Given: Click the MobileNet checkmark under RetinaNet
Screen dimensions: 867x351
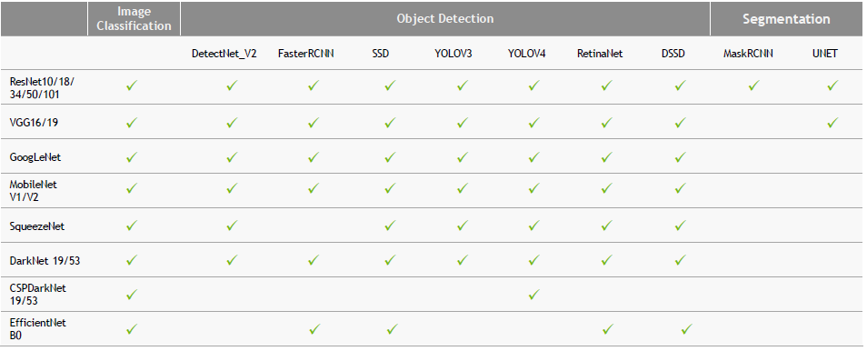Looking at the screenshot, I should (x=607, y=189).
